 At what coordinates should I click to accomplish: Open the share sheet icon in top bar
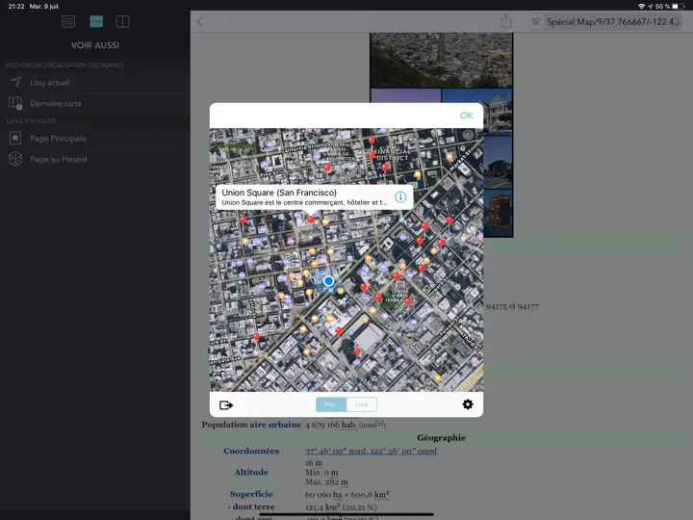coord(506,20)
